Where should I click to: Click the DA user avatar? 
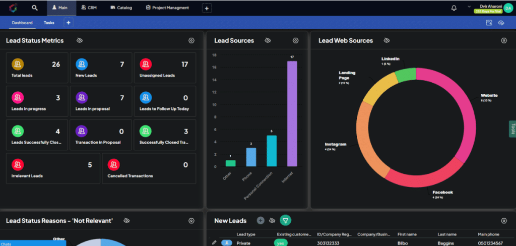(x=508, y=8)
